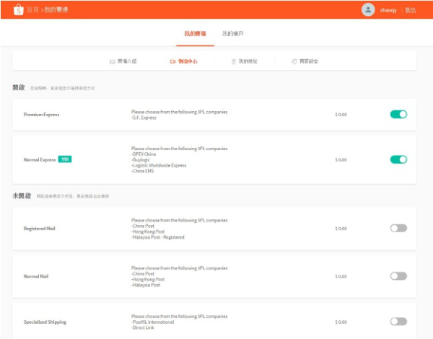This screenshot has width=433, height=339.
Task: Click the zhaoqy username
Action: (388, 10)
